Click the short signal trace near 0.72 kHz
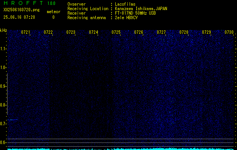 tap(12, 120)
